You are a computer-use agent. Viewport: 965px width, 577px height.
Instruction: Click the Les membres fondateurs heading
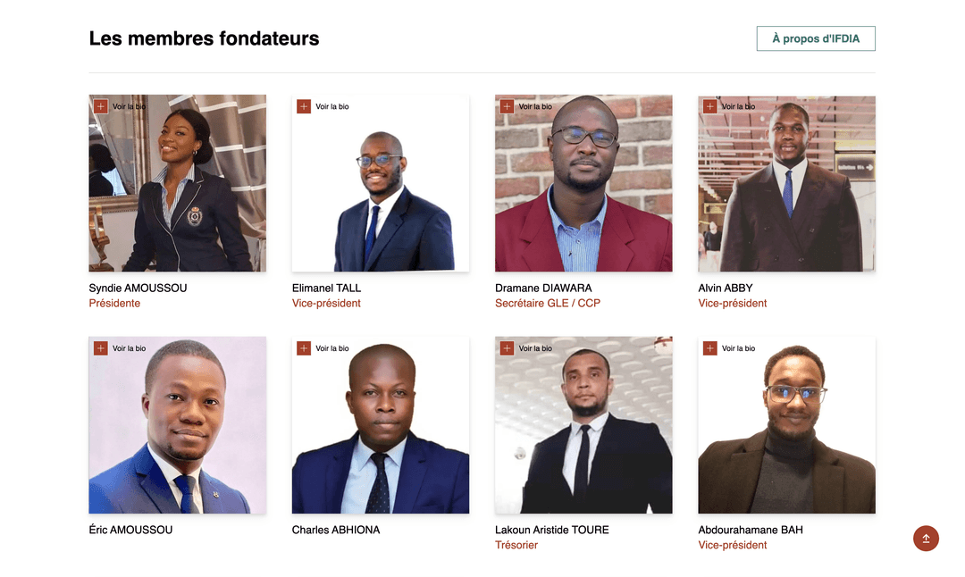[204, 38]
